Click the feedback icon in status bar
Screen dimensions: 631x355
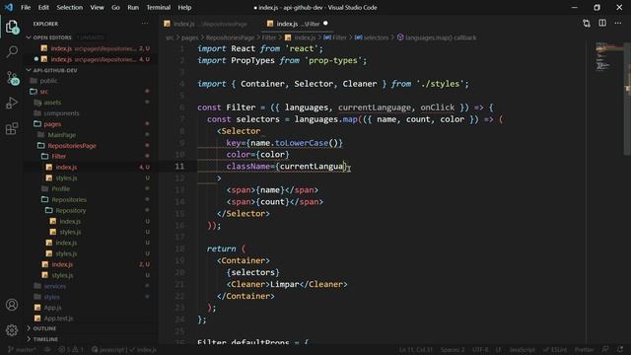tap(605, 349)
